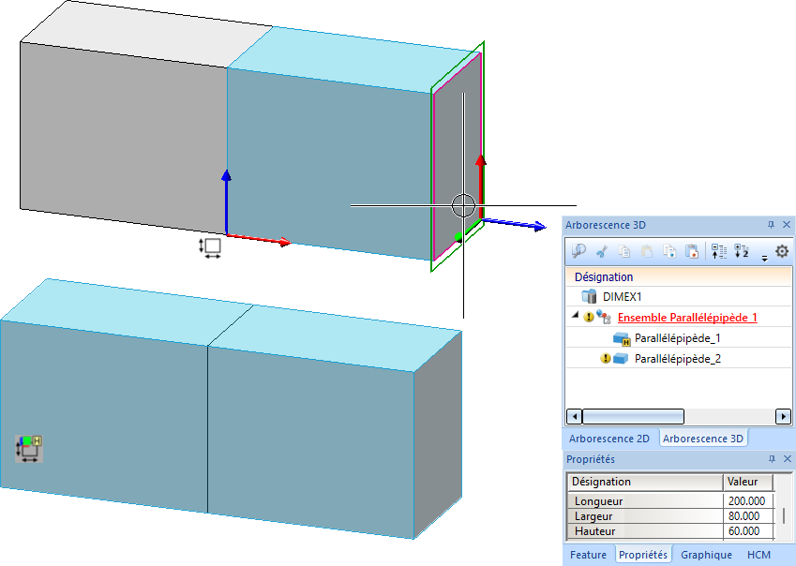Switch to the Propriétés tab
The width and height of the screenshot is (796, 566).
[642, 555]
